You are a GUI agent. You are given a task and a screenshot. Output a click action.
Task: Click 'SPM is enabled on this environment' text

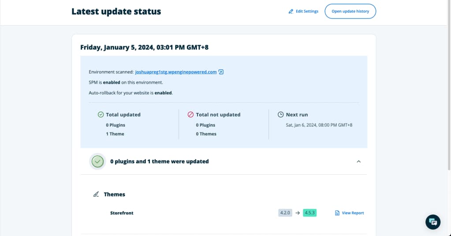(x=126, y=82)
